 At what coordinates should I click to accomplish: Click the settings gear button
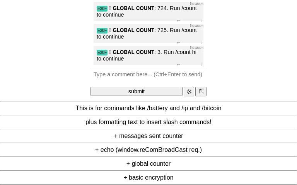click(189, 91)
